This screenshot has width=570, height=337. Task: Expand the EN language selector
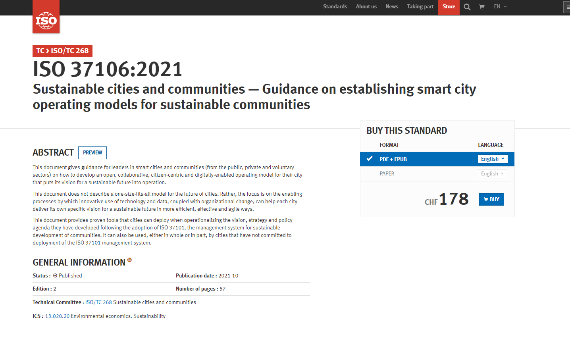pyautogui.click(x=500, y=7)
